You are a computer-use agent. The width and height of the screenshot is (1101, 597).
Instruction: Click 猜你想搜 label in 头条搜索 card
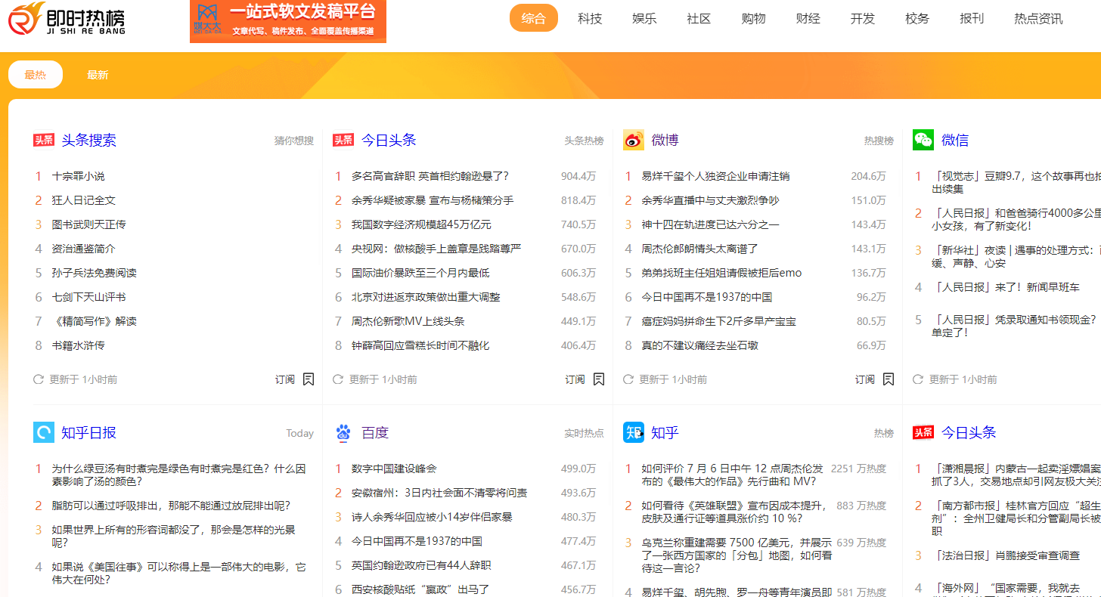(294, 141)
